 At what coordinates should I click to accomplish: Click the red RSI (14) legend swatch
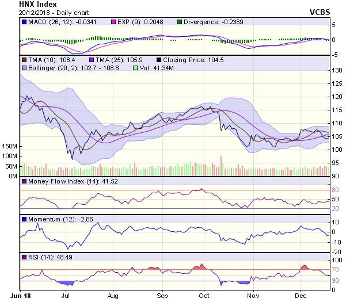[24, 256]
